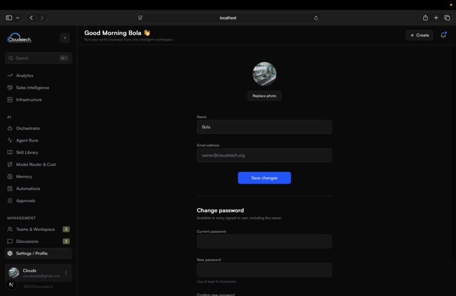456x296 pixels.
Task: Click the Skill Library book icon
Action: click(x=10, y=152)
